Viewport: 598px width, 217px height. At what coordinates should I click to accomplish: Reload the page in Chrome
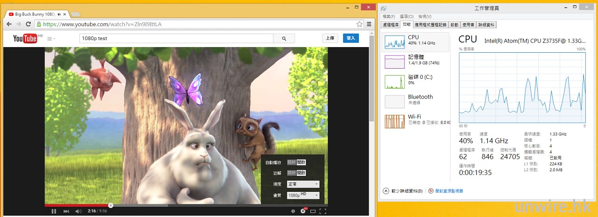[x=27, y=24]
